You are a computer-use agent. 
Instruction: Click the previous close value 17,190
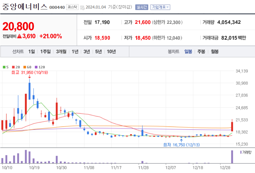point(102,22)
